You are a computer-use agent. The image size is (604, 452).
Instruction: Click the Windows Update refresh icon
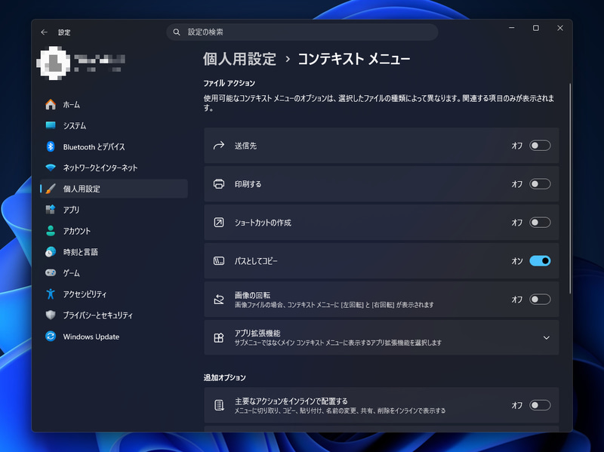[x=51, y=336]
